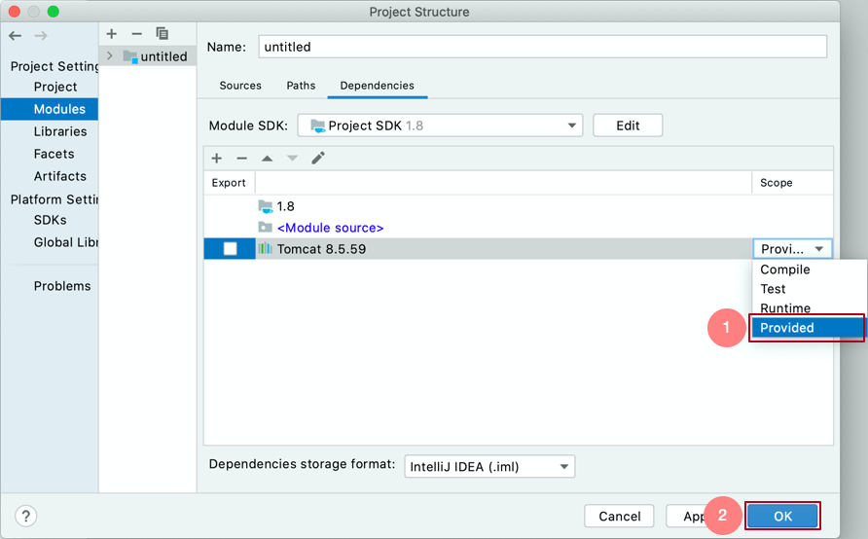
Task: Select the <Module source> row
Action: 518,228
